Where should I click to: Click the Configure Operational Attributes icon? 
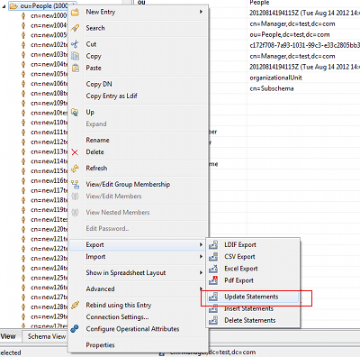tap(75, 329)
